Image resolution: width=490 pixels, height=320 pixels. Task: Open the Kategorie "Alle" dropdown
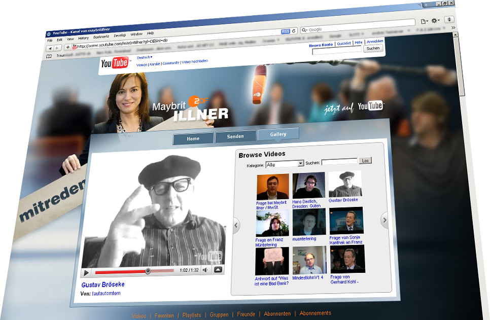285,164
